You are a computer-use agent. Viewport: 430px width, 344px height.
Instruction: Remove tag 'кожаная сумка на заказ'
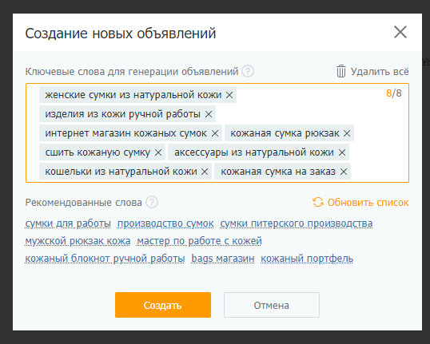pyautogui.click(x=344, y=172)
